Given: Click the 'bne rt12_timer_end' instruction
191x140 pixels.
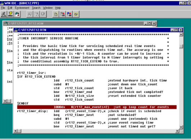Looking at the screenshot, I should pyautogui.click(x=73, y=92).
